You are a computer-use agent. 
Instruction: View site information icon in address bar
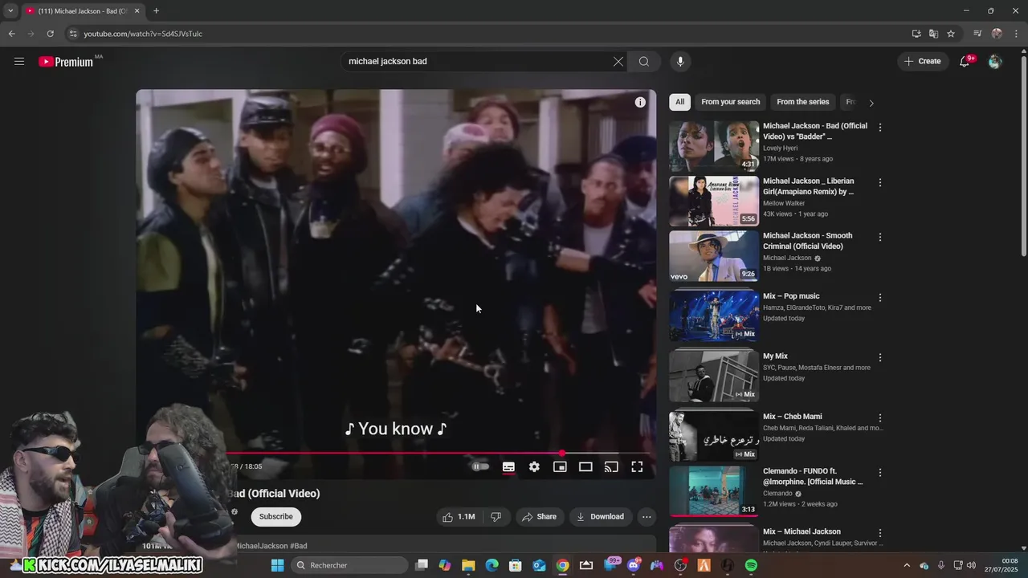click(x=73, y=34)
